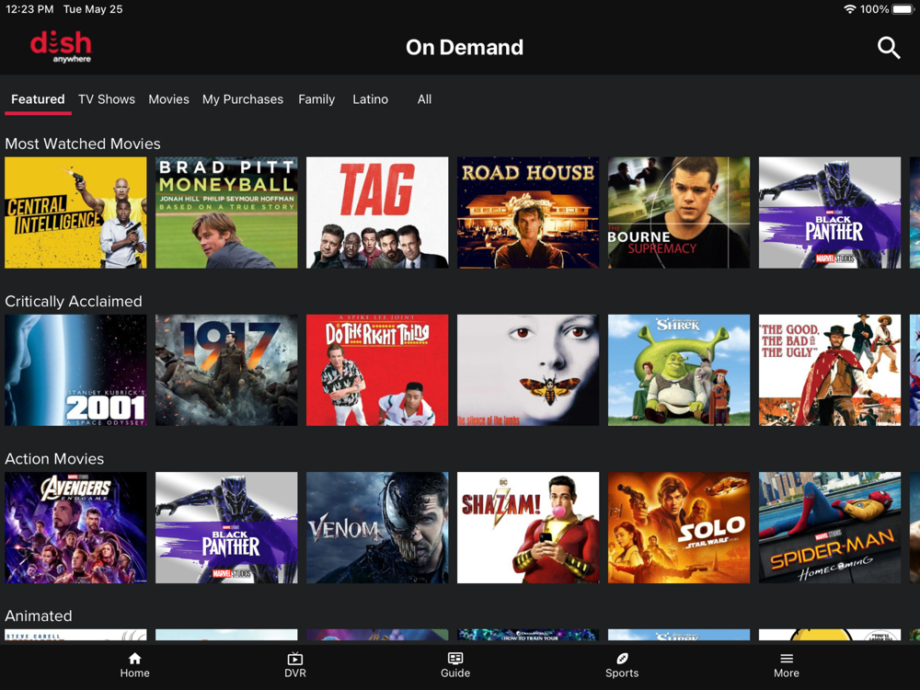Open Black Panther in Most Watched Movies
920x690 pixels.
tap(830, 213)
